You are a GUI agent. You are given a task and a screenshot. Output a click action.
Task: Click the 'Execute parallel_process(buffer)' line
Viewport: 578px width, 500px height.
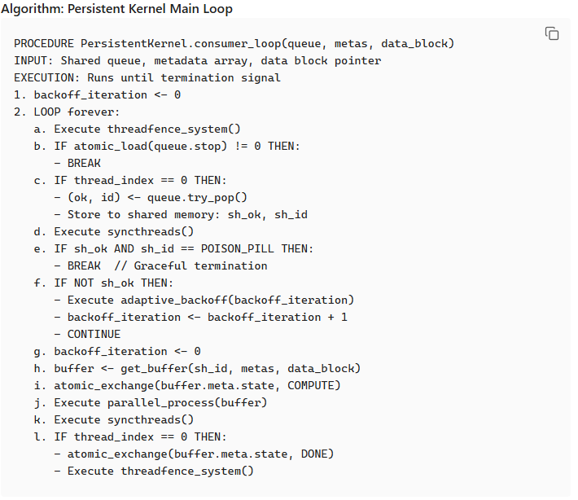pyautogui.click(x=160, y=402)
